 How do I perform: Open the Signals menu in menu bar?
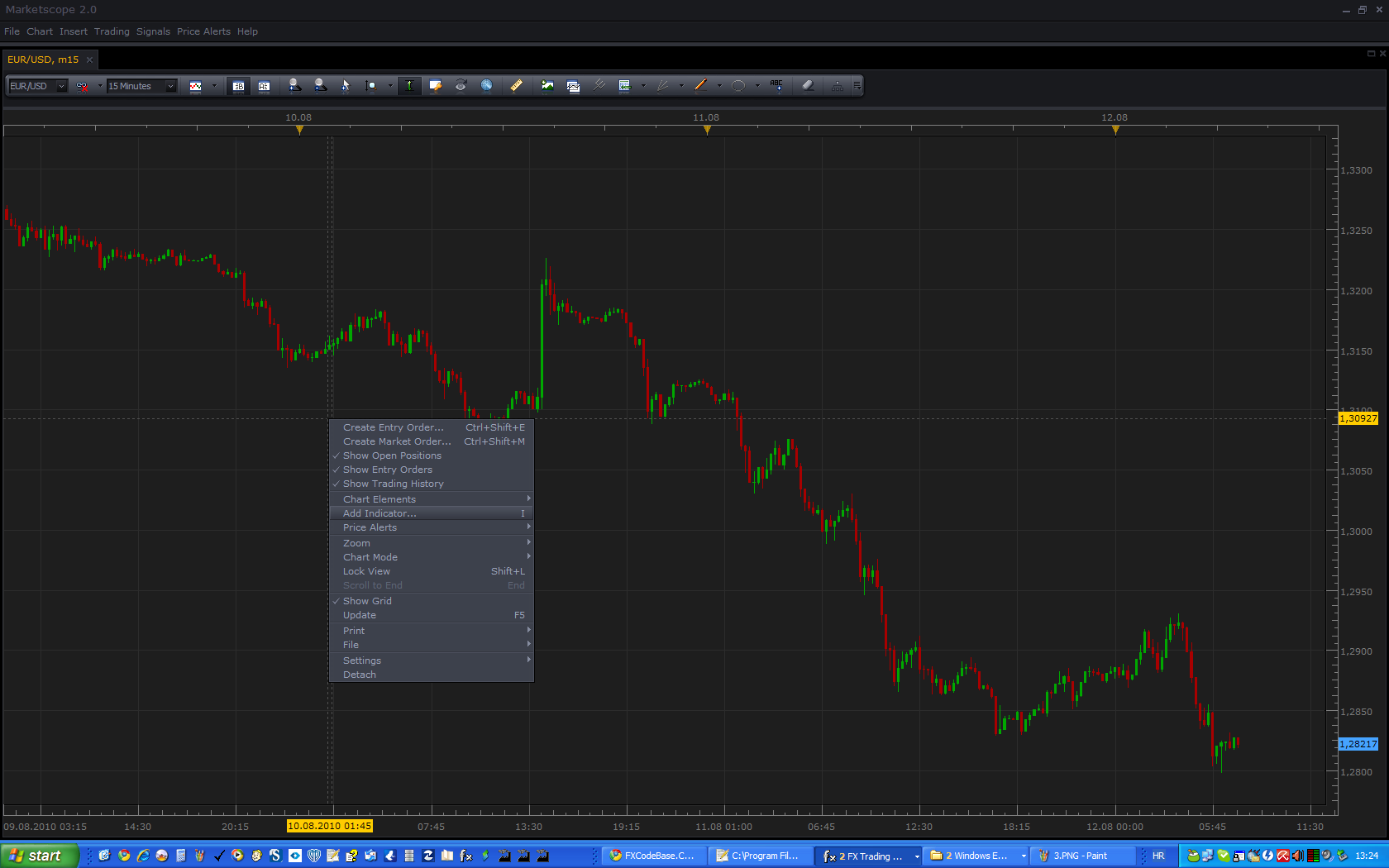153,31
